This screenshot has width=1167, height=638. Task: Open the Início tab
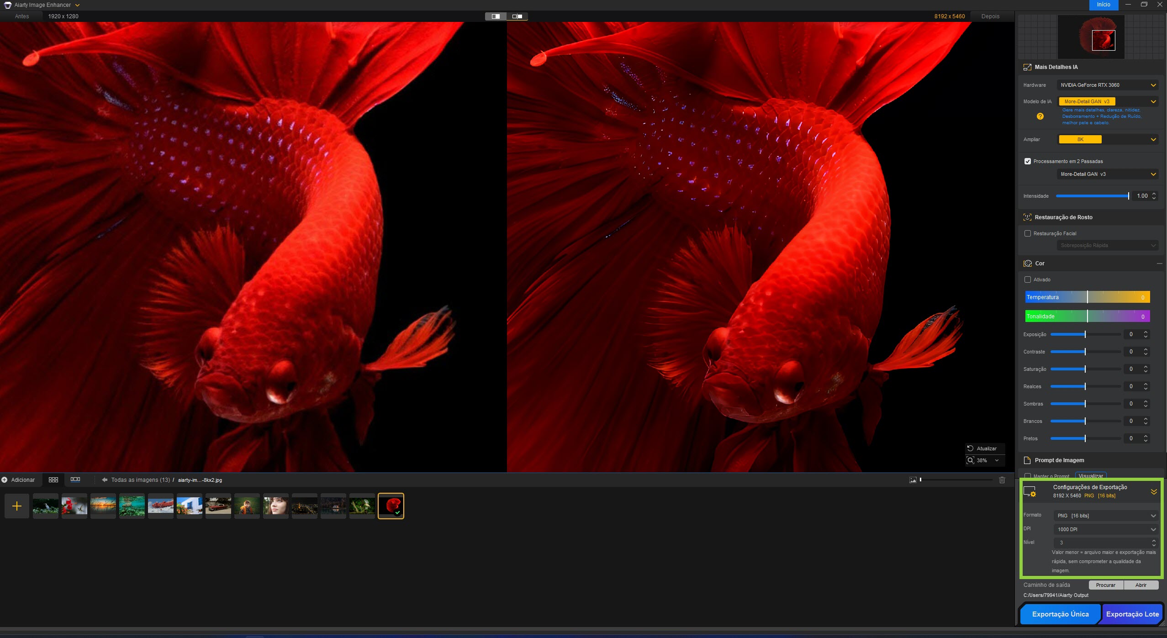1104,5
